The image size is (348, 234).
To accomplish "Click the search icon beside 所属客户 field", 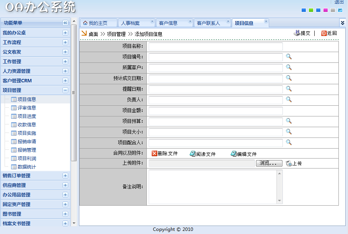I will point(289,67).
